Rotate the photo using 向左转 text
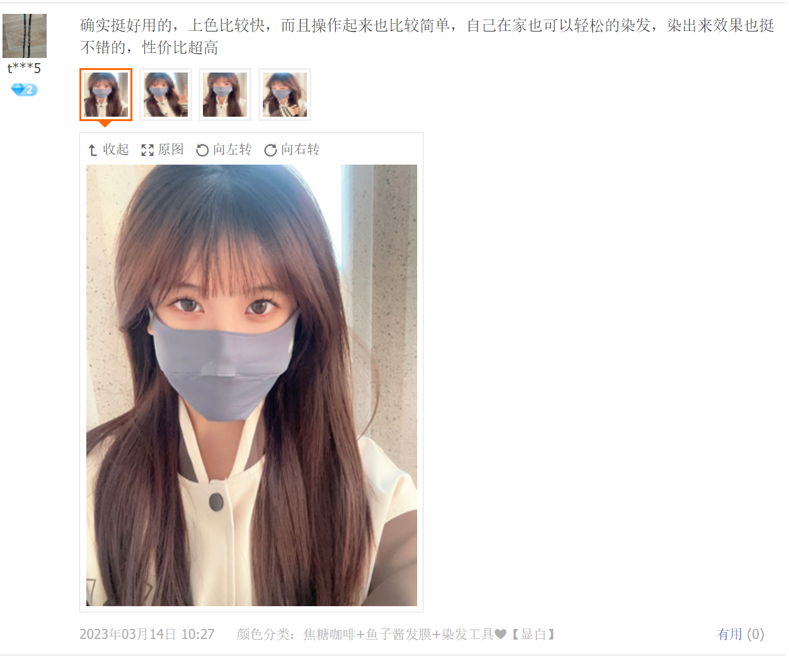 coord(233,149)
